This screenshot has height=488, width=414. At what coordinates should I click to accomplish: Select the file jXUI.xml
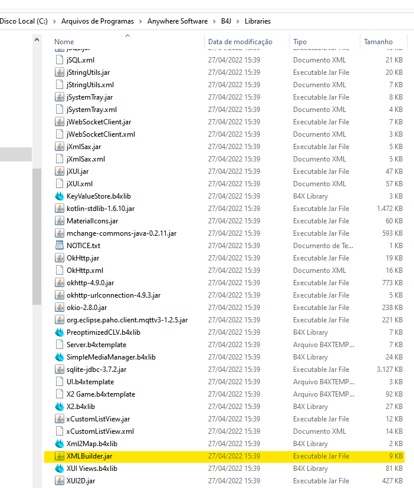coord(80,184)
